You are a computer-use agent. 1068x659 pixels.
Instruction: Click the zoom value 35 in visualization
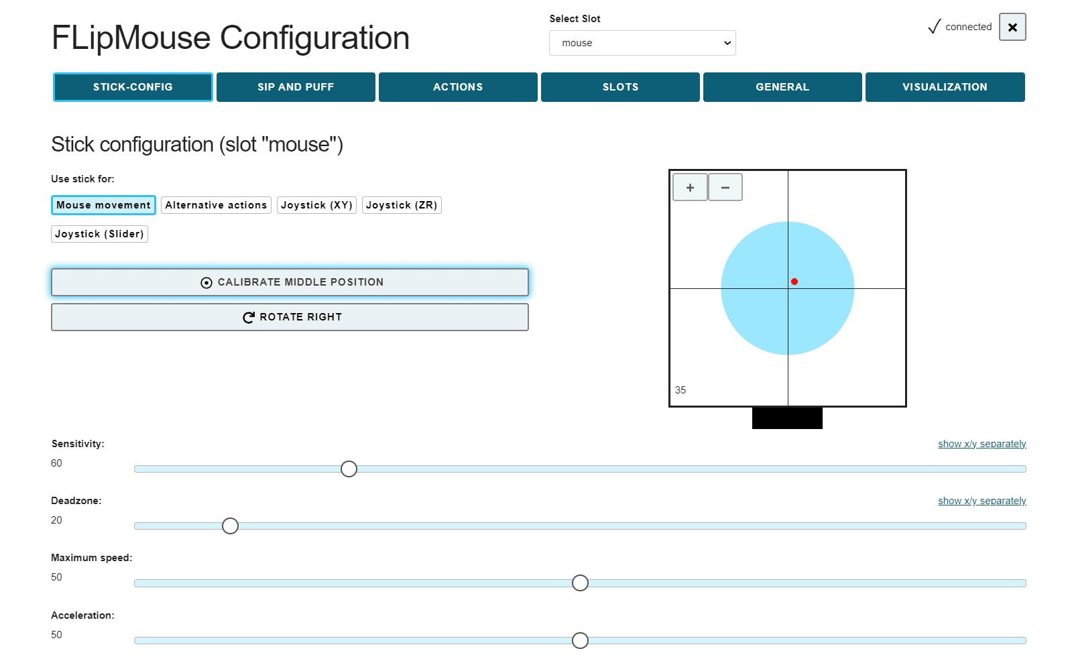(680, 390)
